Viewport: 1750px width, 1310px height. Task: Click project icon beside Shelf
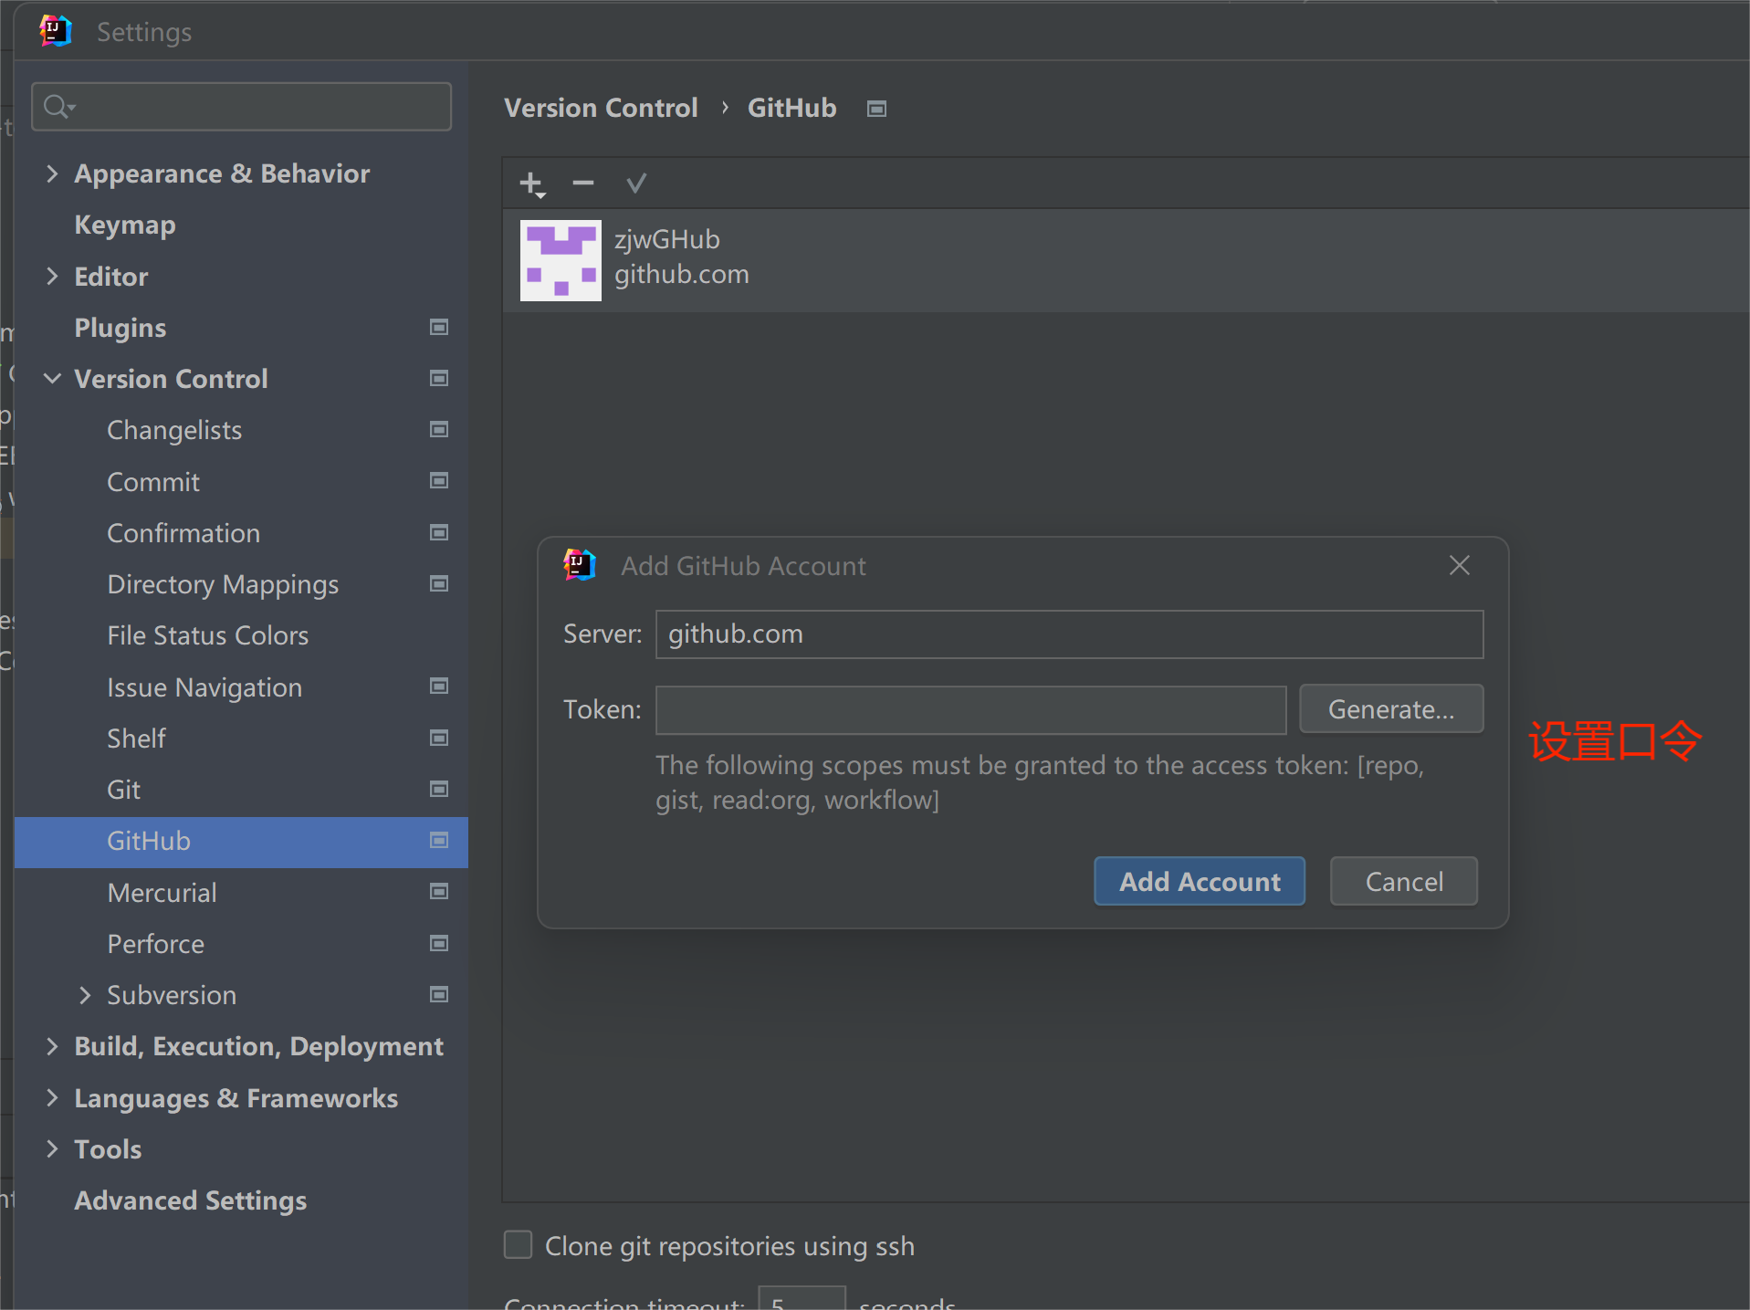point(439,738)
